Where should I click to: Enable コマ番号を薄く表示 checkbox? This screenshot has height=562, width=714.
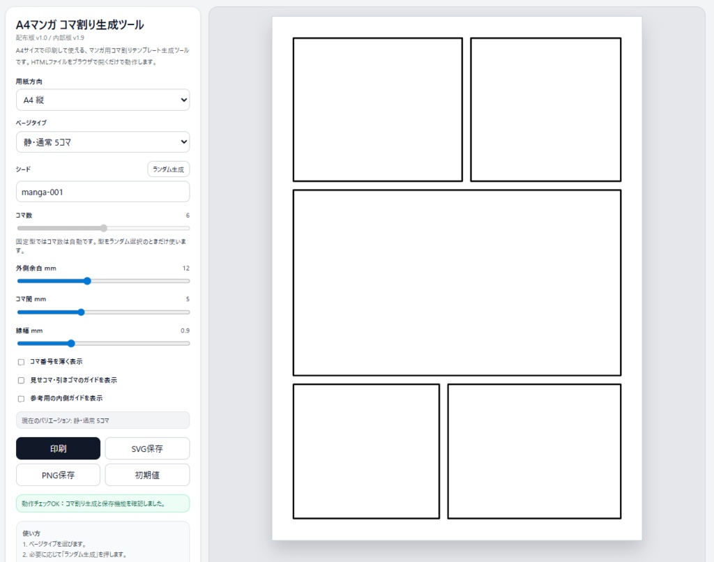click(21, 362)
